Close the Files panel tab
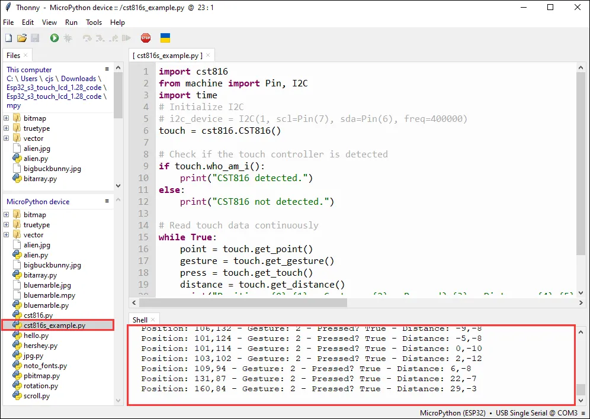This screenshot has height=419, width=590. pyautogui.click(x=27, y=56)
